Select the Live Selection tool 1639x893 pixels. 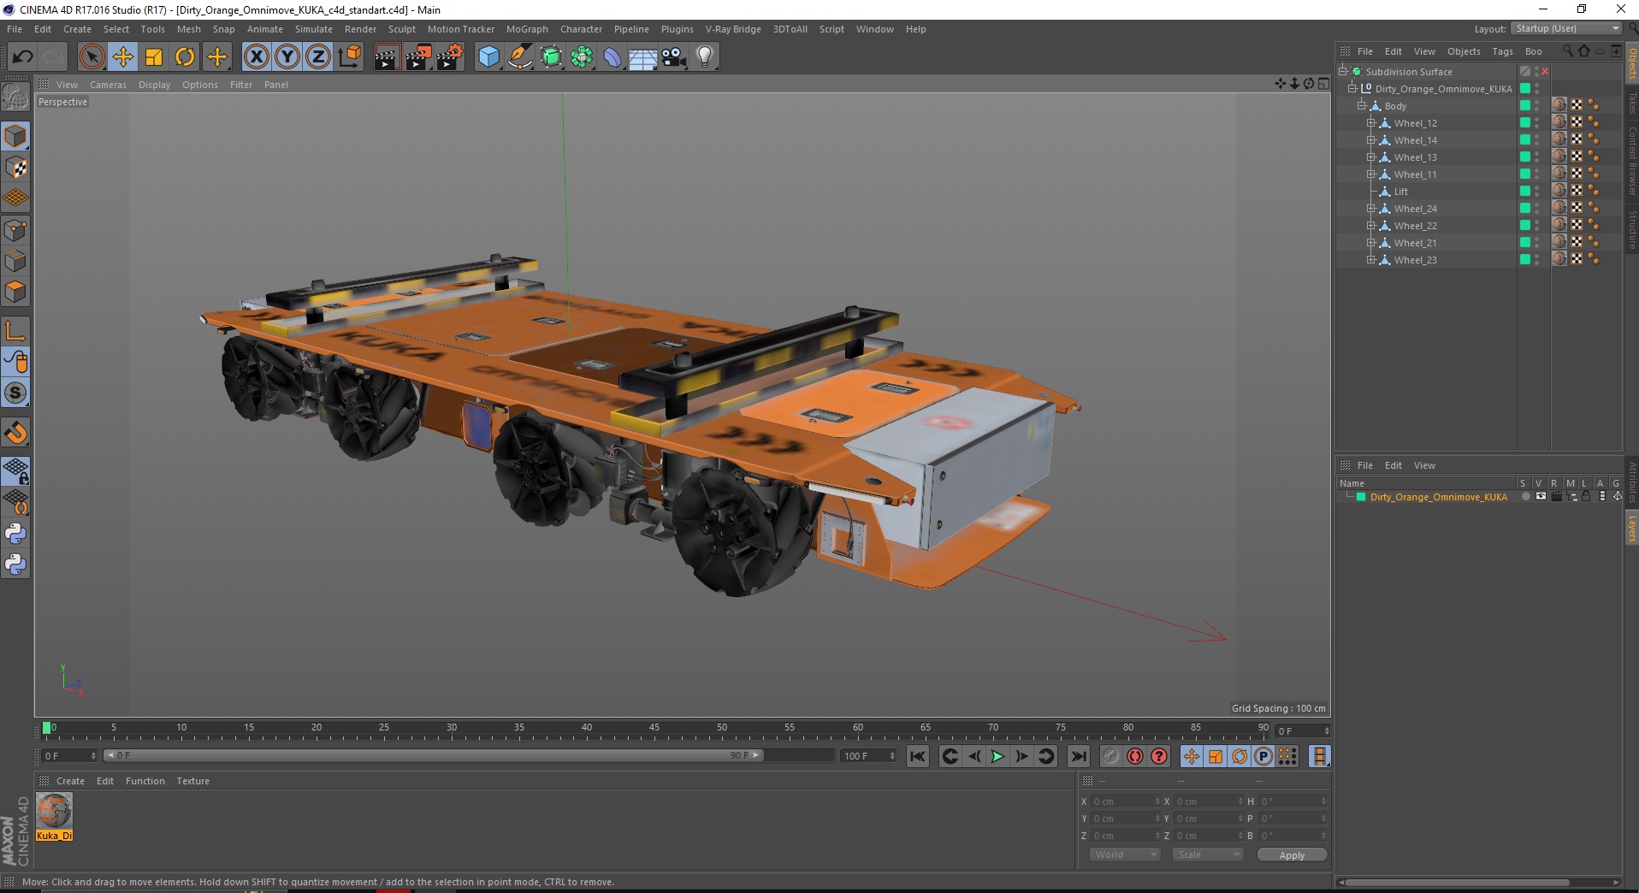coord(92,57)
